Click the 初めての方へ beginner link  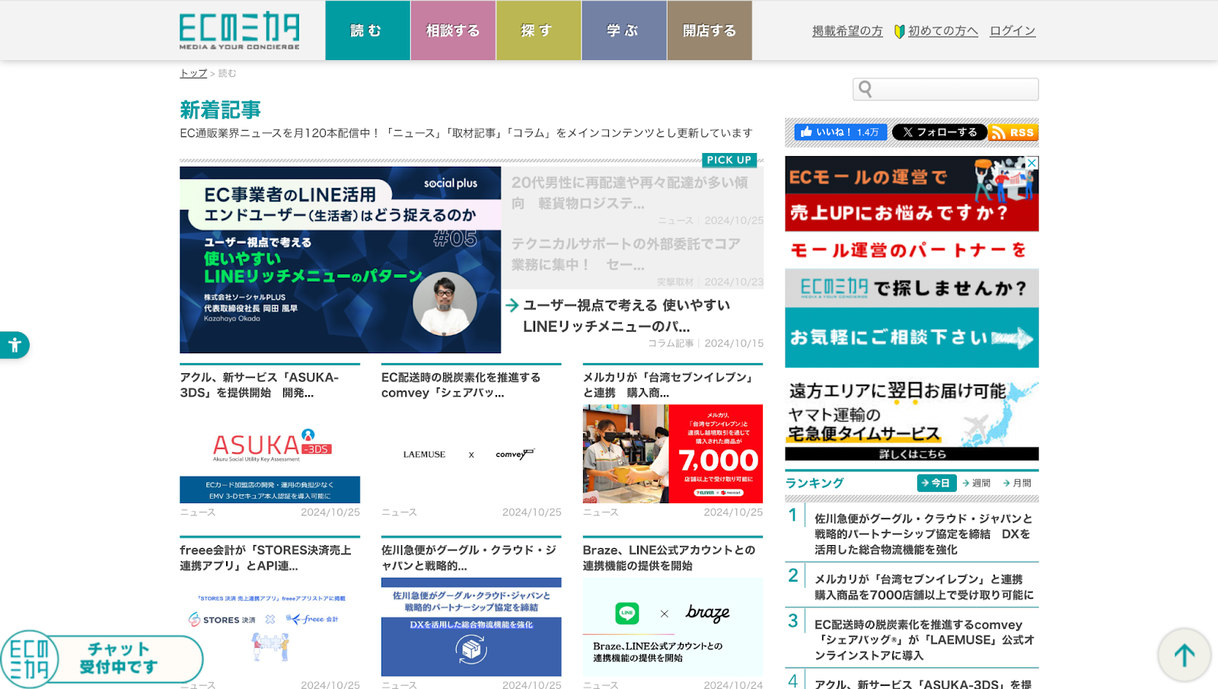942,31
